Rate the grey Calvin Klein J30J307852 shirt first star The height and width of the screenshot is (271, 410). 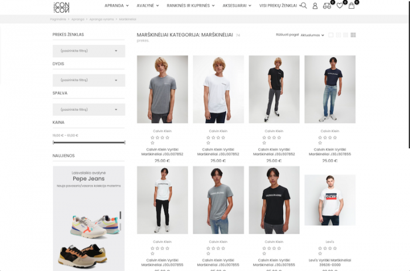point(152,138)
